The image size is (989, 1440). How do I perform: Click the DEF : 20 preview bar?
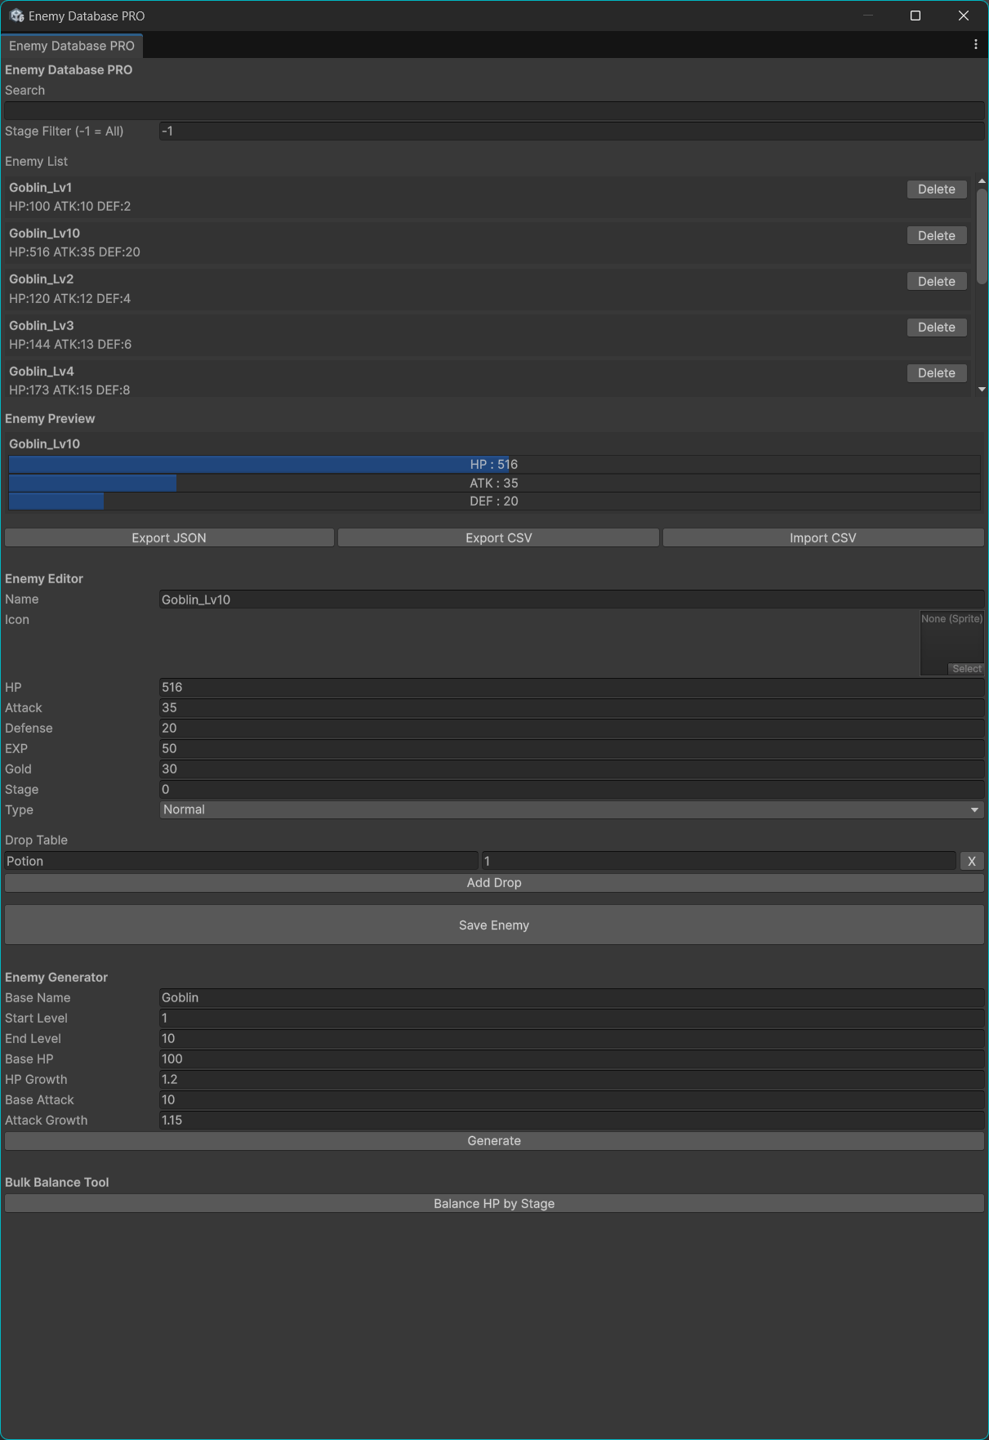494,501
